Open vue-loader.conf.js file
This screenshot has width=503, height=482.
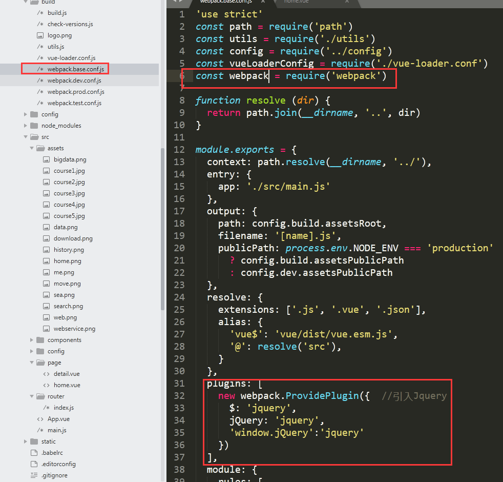point(72,58)
